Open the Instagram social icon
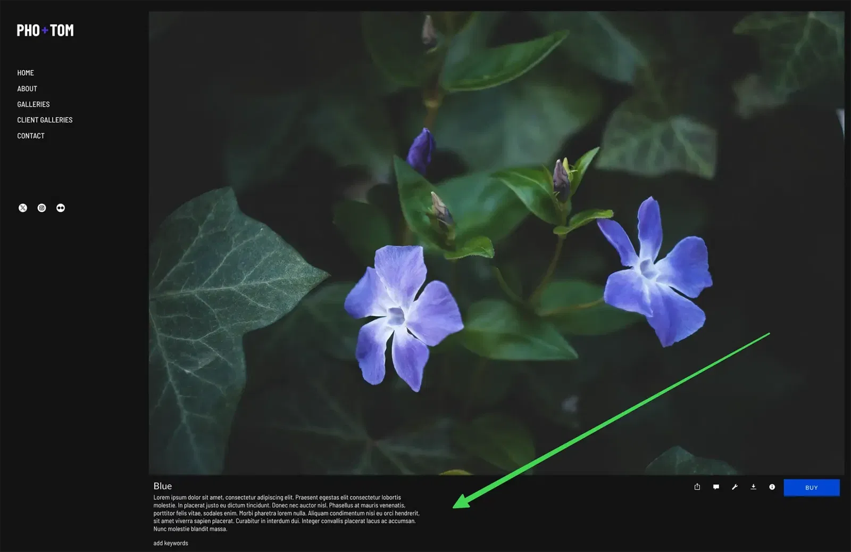Viewport: 851px width, 552px height. pyautogui.click(x=42, y=208)
